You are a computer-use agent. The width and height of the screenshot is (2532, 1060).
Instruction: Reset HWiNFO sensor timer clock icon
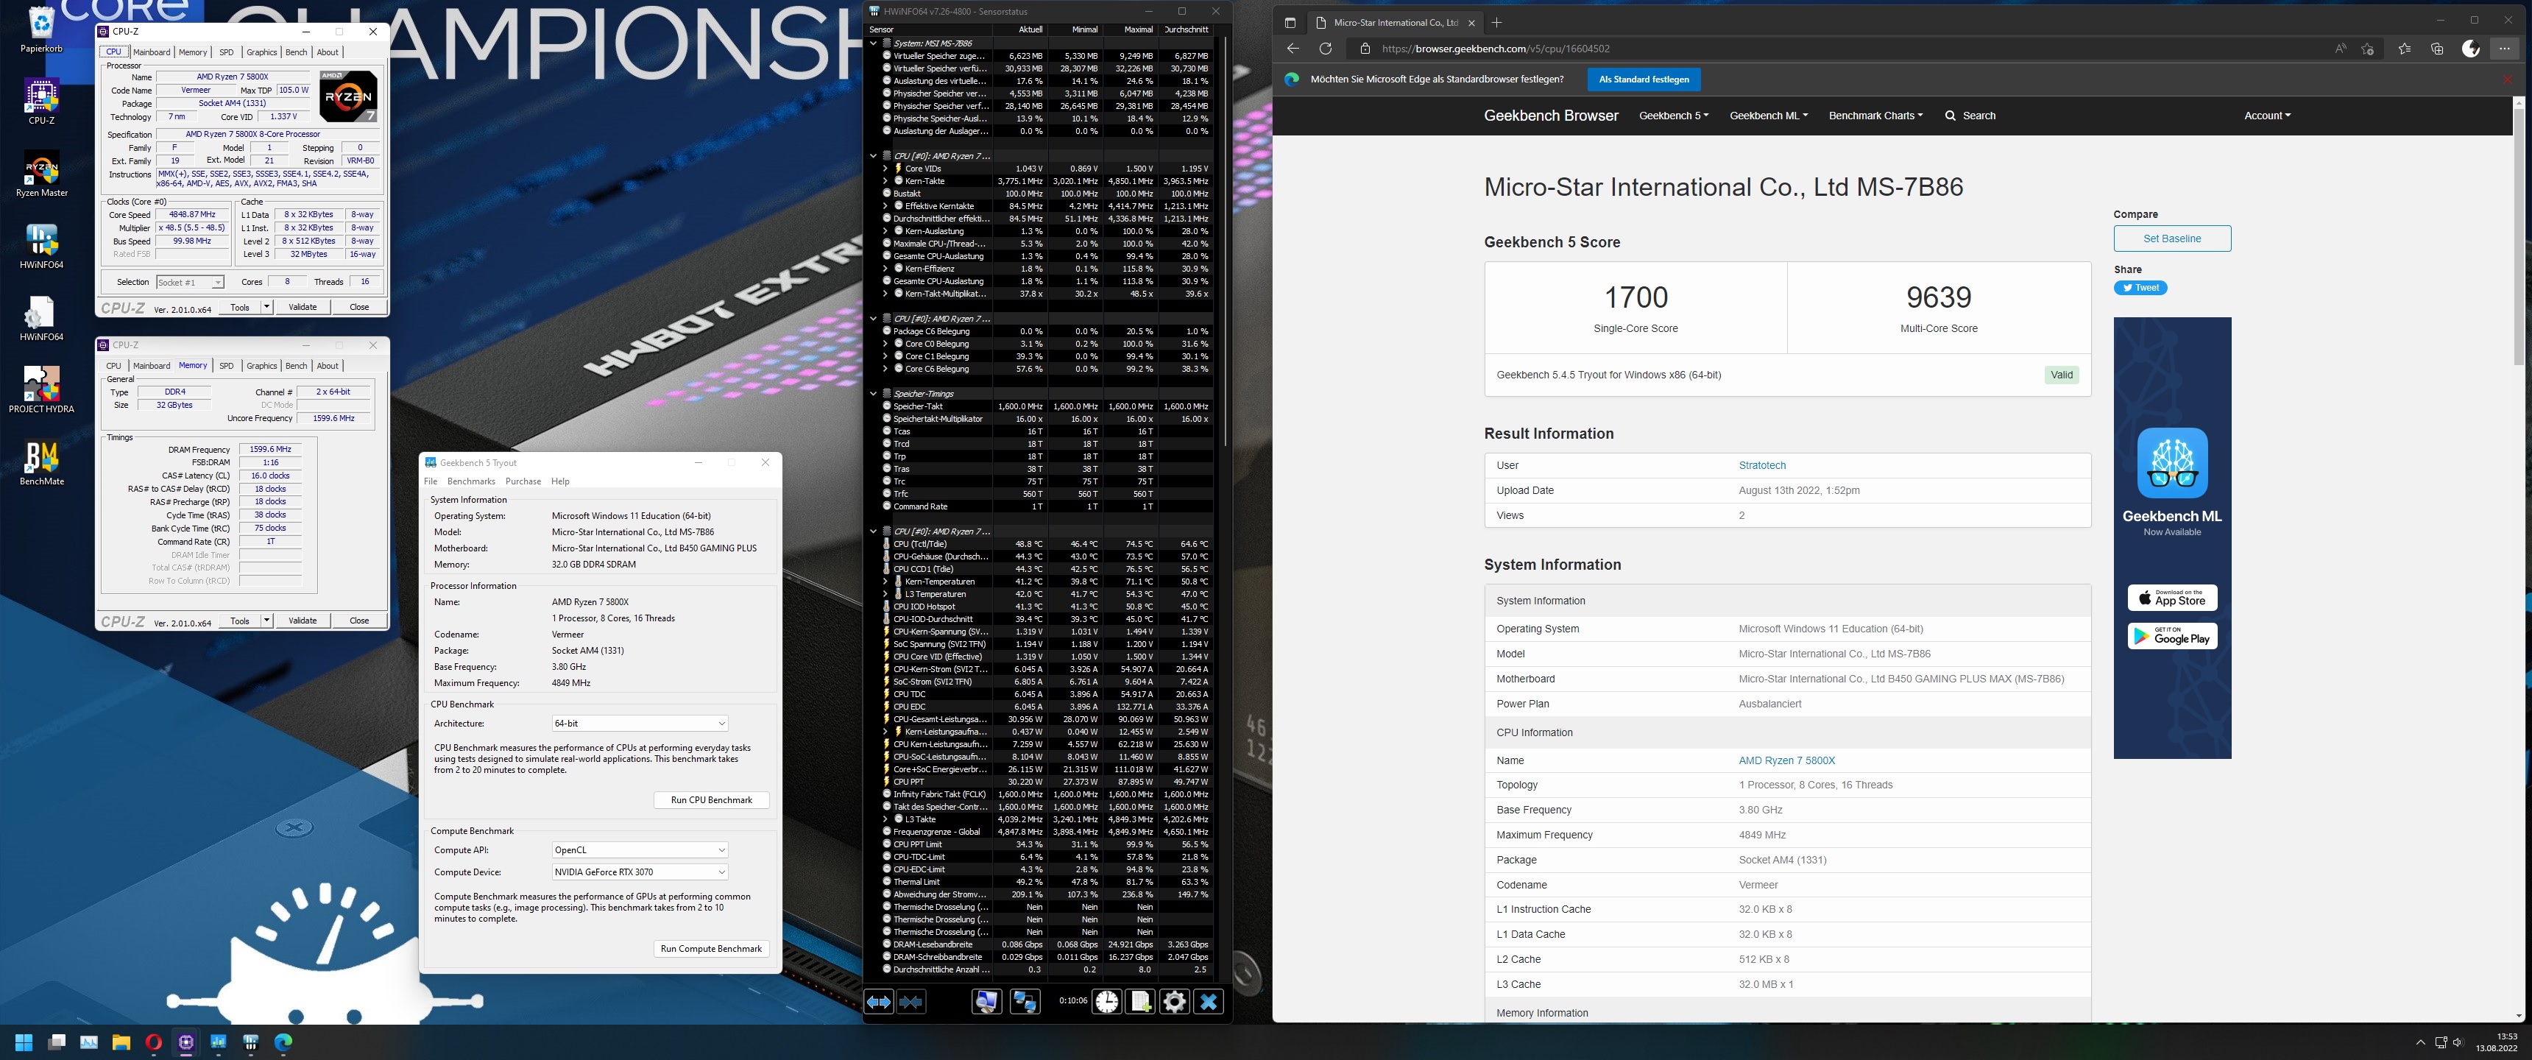[x=1107, y=1001]
